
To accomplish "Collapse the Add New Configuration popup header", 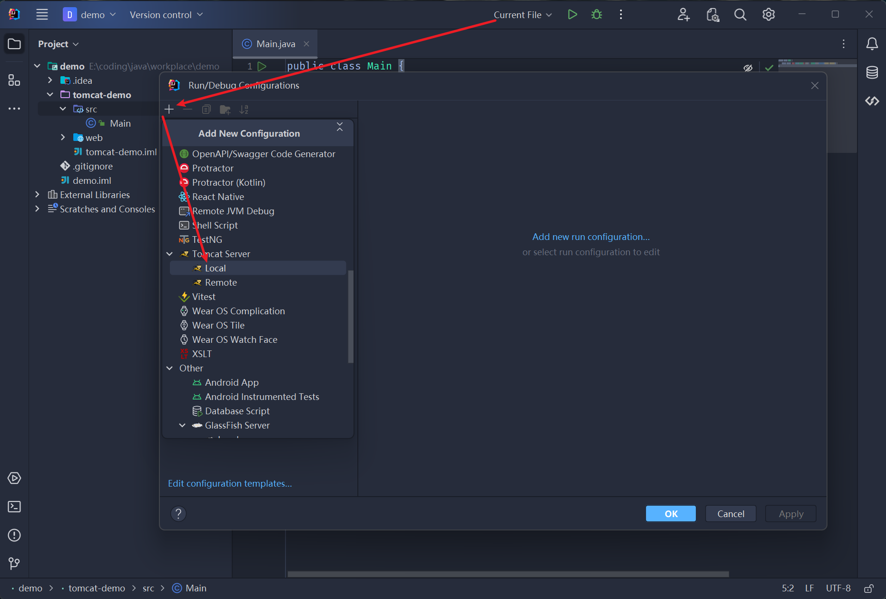I will 340,127.
